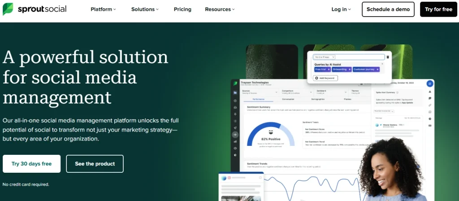
Task: Open the Pricing page
Action: (x=182, y=9)
